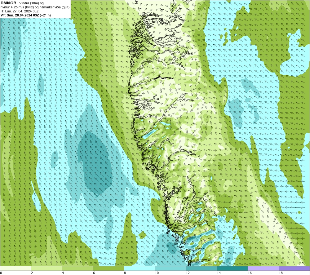
Task: Click the '10' scale label
Action: click(157, 273)
